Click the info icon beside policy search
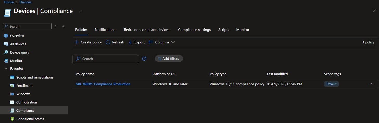This screenshot has height=123, width=379. click(144, 59)
